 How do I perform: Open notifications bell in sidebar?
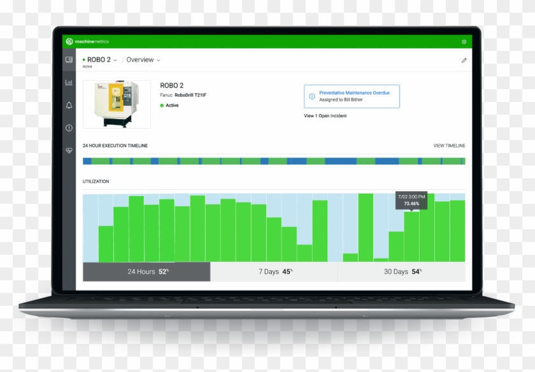69,105
